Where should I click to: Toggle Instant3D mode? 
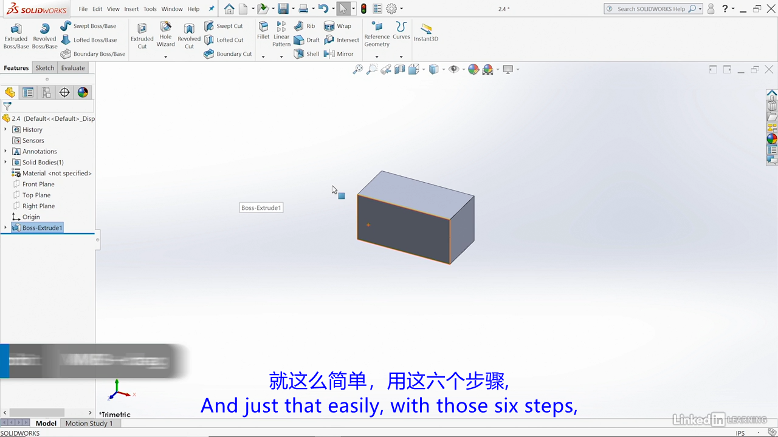(426, 32)
